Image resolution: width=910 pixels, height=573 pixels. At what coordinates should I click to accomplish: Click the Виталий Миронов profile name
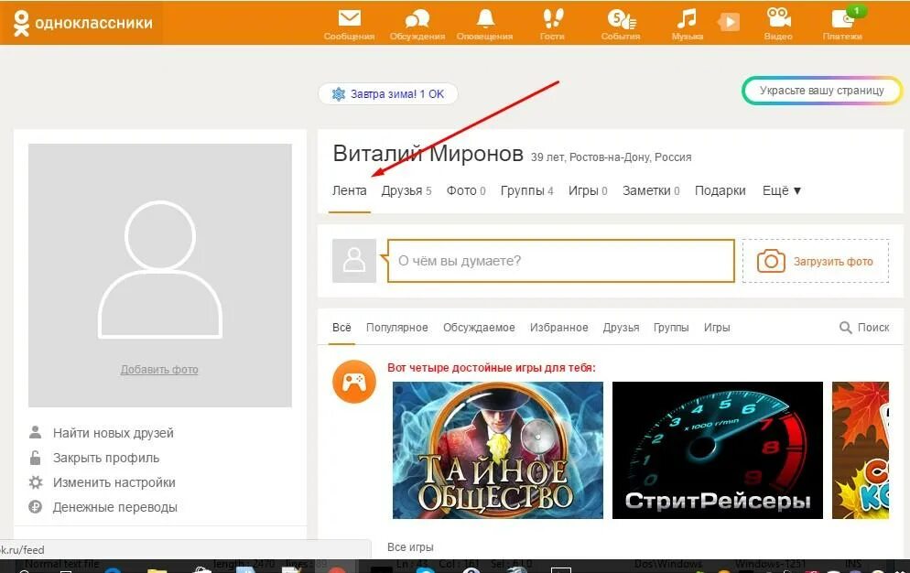pos(428,153)
